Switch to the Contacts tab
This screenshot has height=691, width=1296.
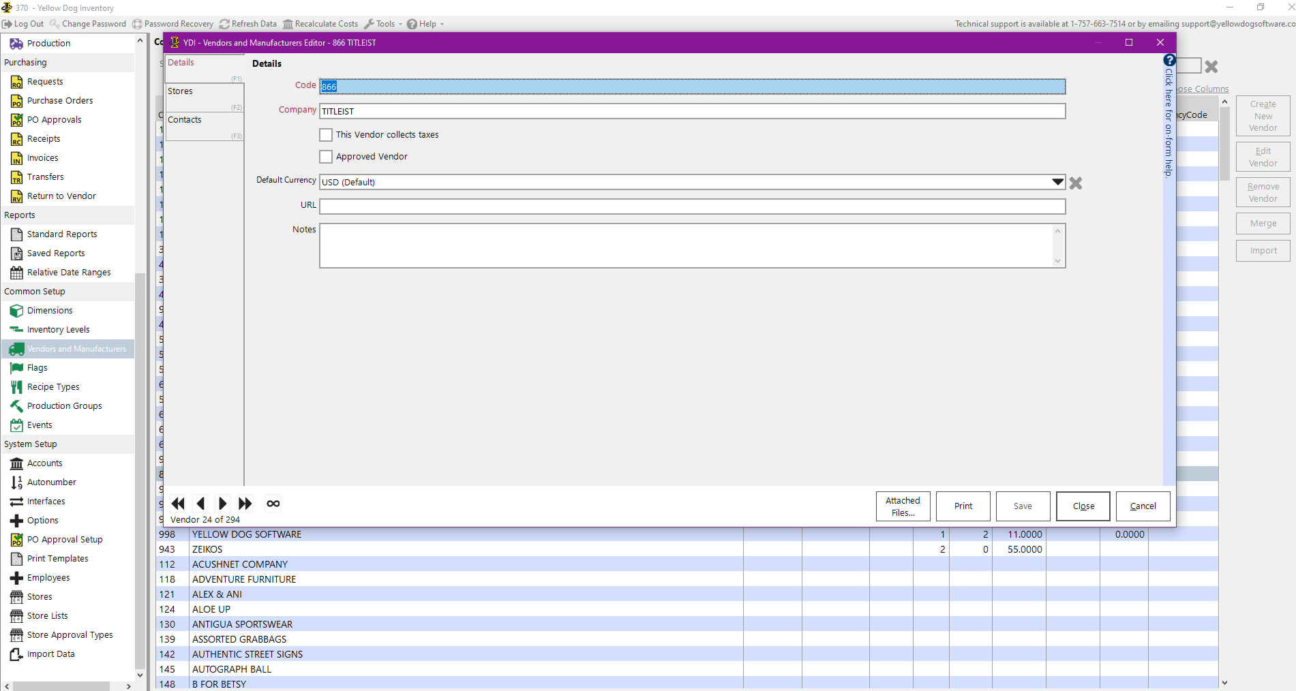(x=204, y=120)
